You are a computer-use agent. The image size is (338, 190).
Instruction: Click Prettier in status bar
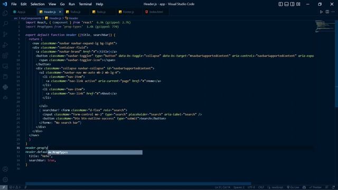[316, 187]
